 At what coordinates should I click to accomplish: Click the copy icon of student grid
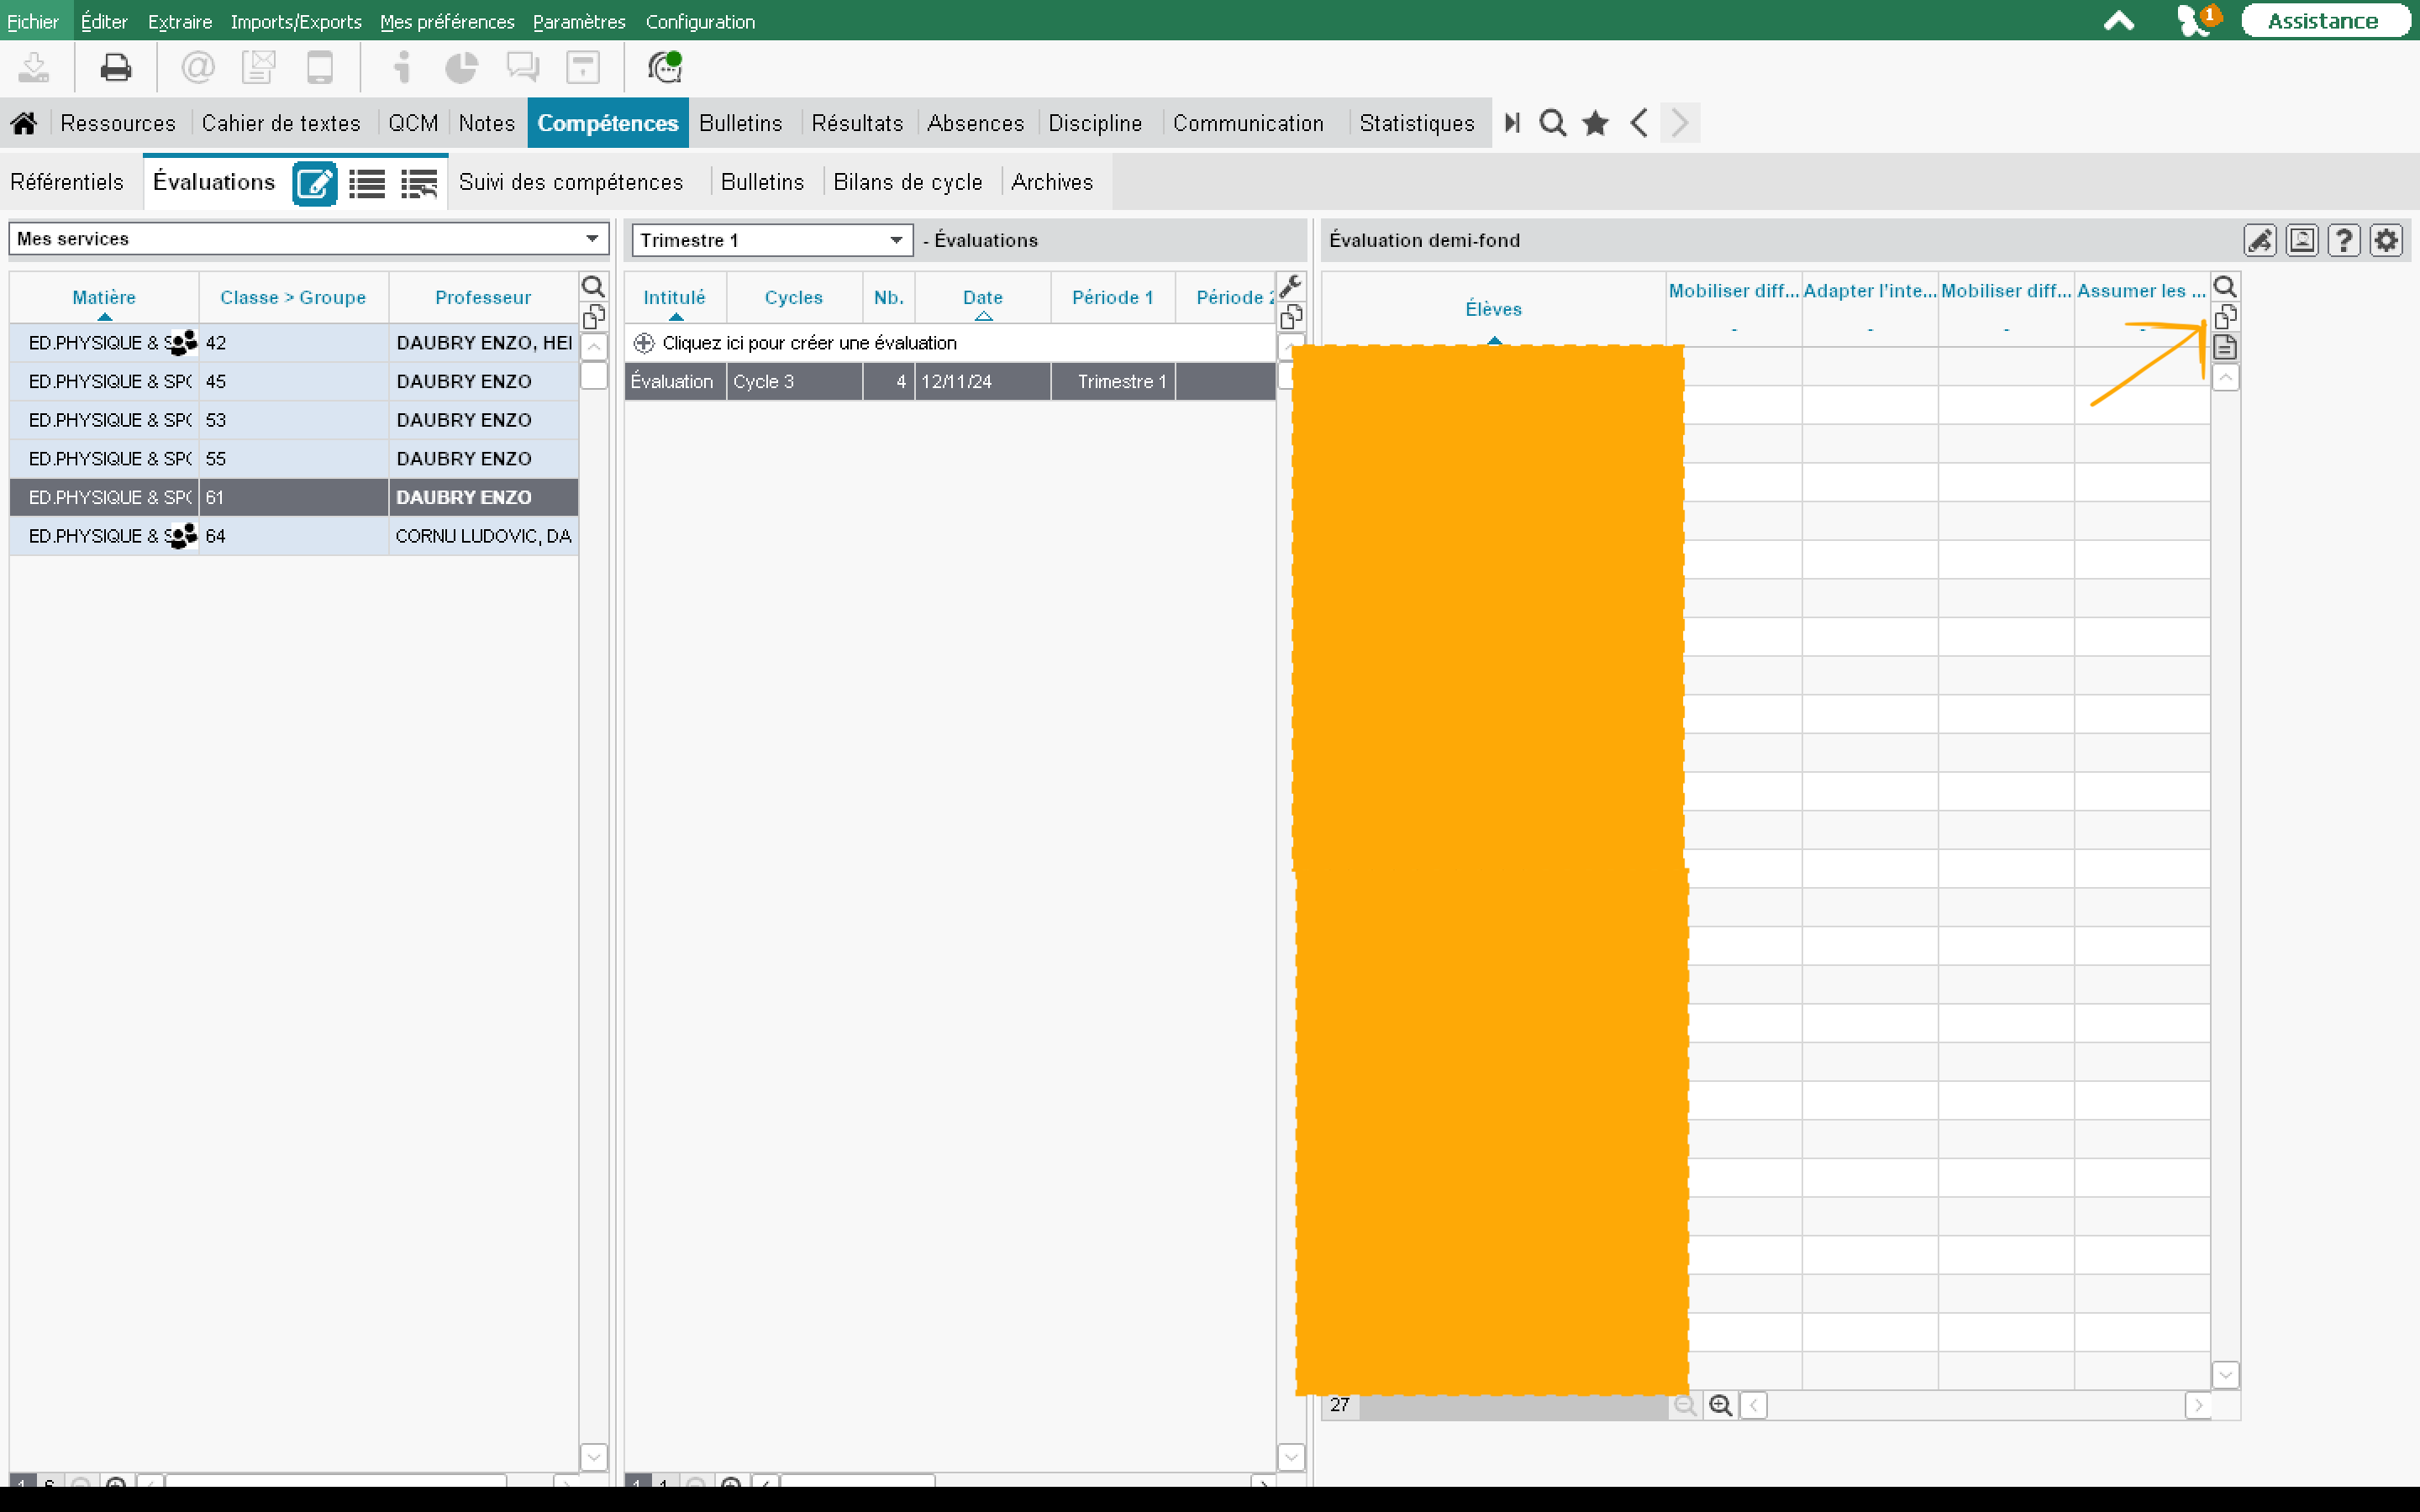[2225, 317]
